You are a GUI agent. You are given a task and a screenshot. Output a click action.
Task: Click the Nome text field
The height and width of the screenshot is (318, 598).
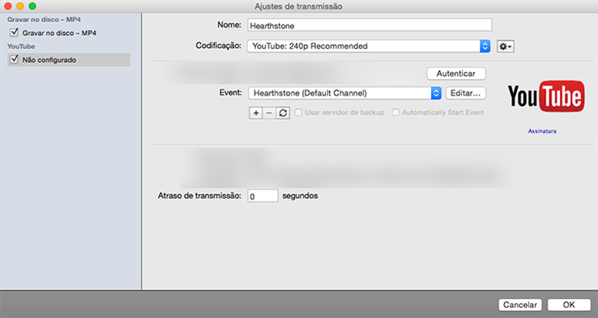[x=369, y=25]
